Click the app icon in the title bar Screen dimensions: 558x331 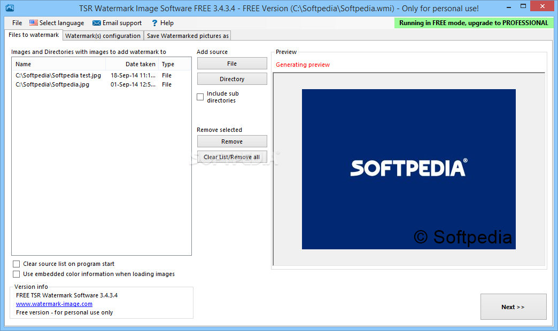point(10,7)
